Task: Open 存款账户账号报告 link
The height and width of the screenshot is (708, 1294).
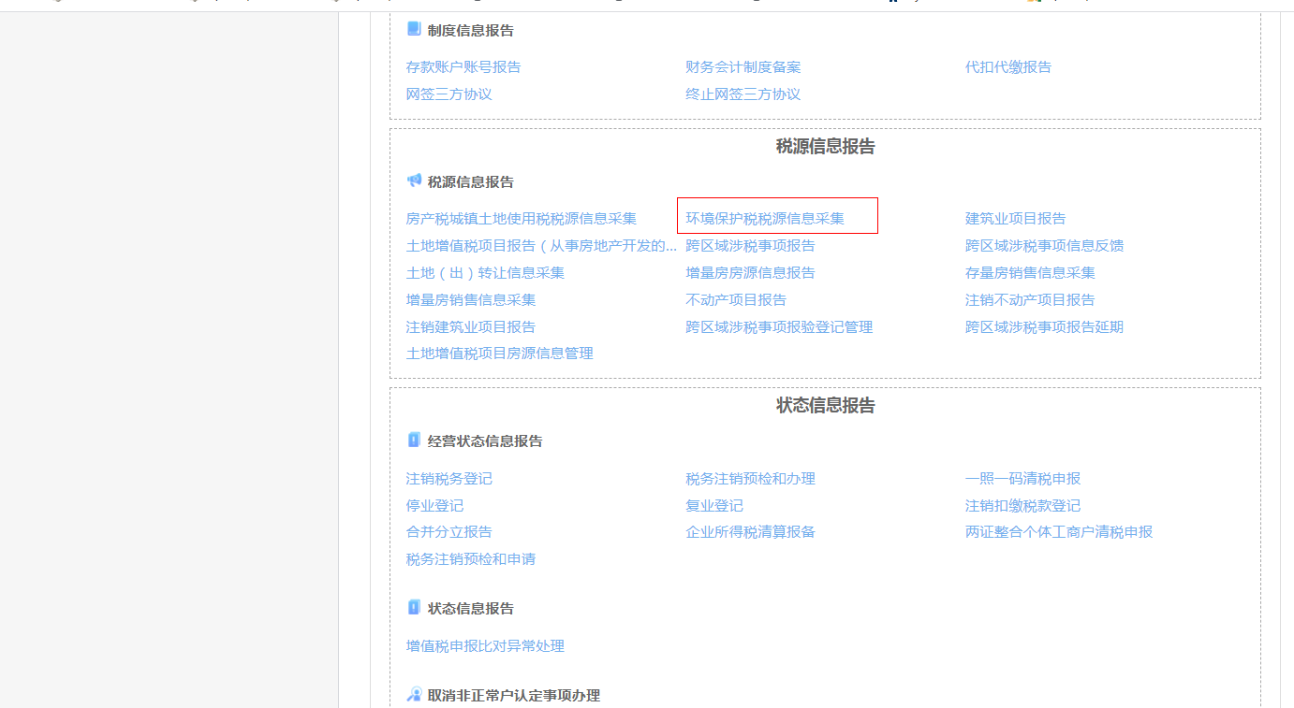Action: point(463,67)
